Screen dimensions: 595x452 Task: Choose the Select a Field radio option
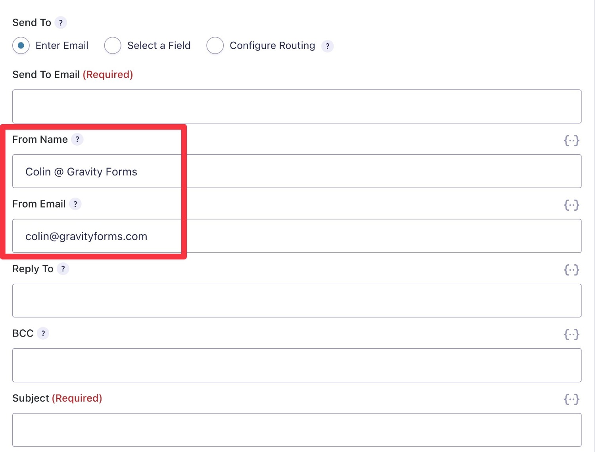pos(113,46)
